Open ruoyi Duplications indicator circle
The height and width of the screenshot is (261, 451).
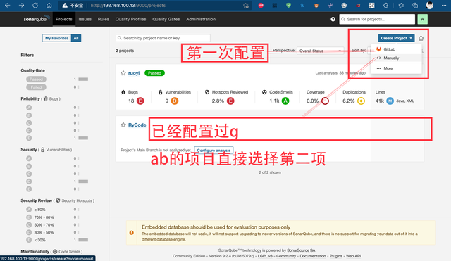[x=361, y=101]
